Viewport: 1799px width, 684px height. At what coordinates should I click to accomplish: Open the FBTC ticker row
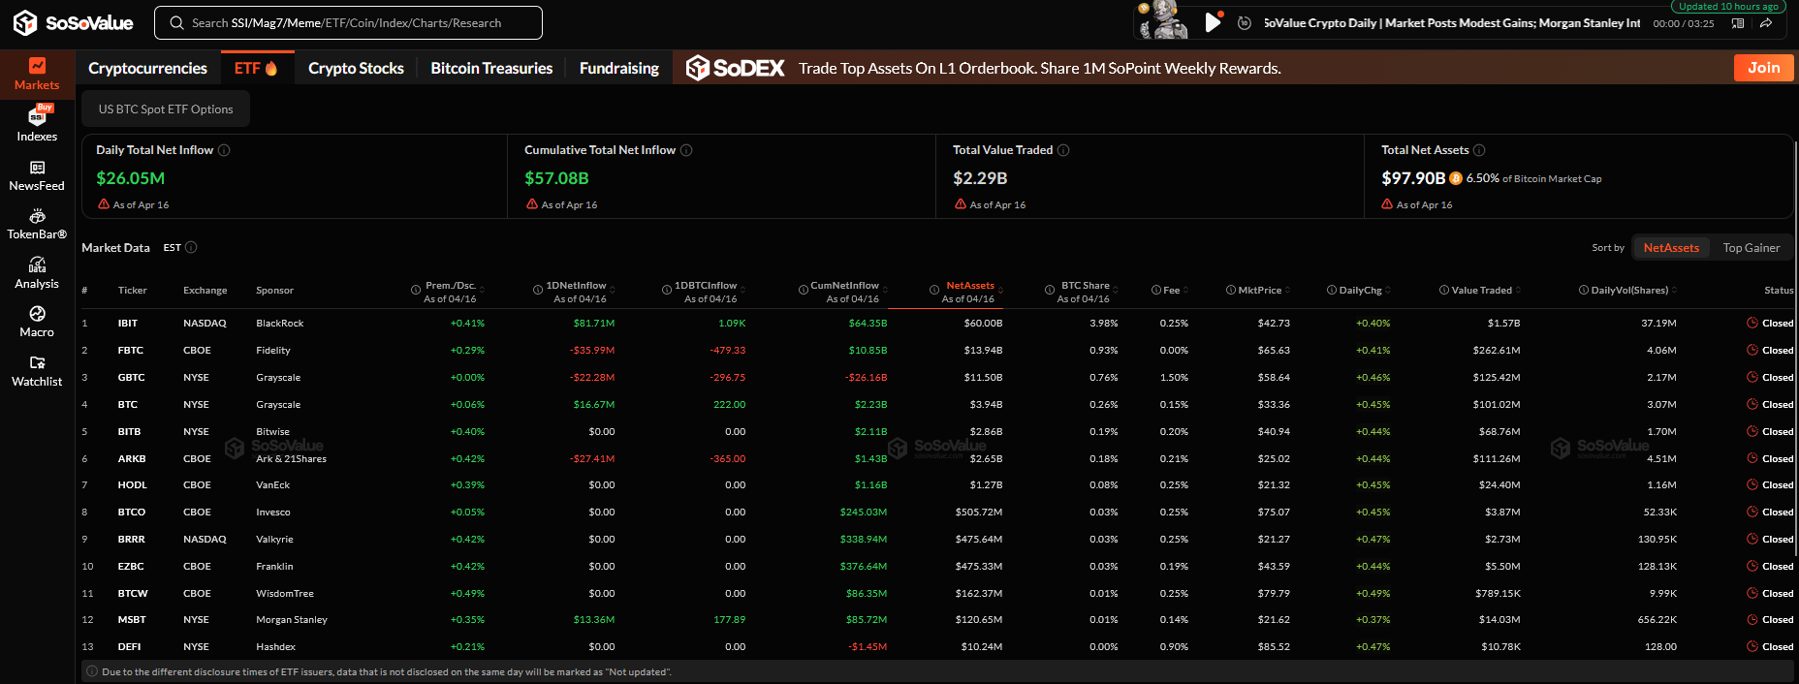(x=937, y=350)
